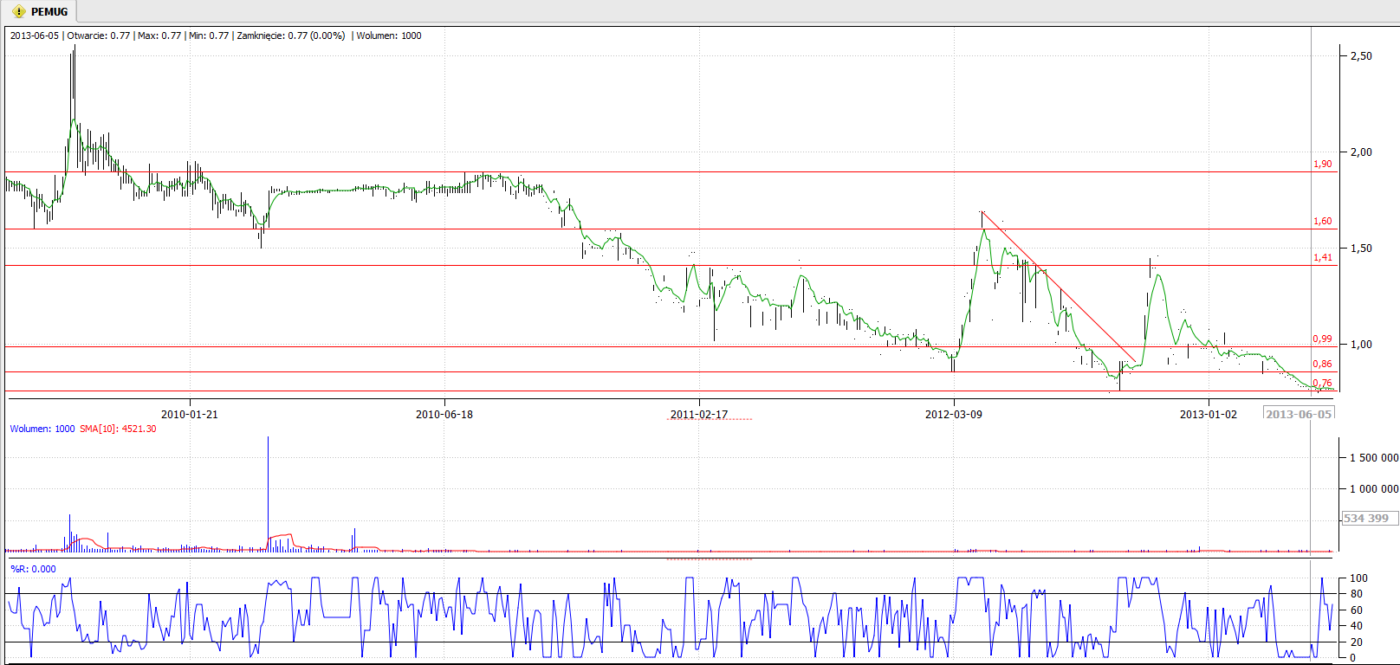Click the SMA[10]: 4521.30 label
This screenshot has width=1400, height=665.
[118, 429]
